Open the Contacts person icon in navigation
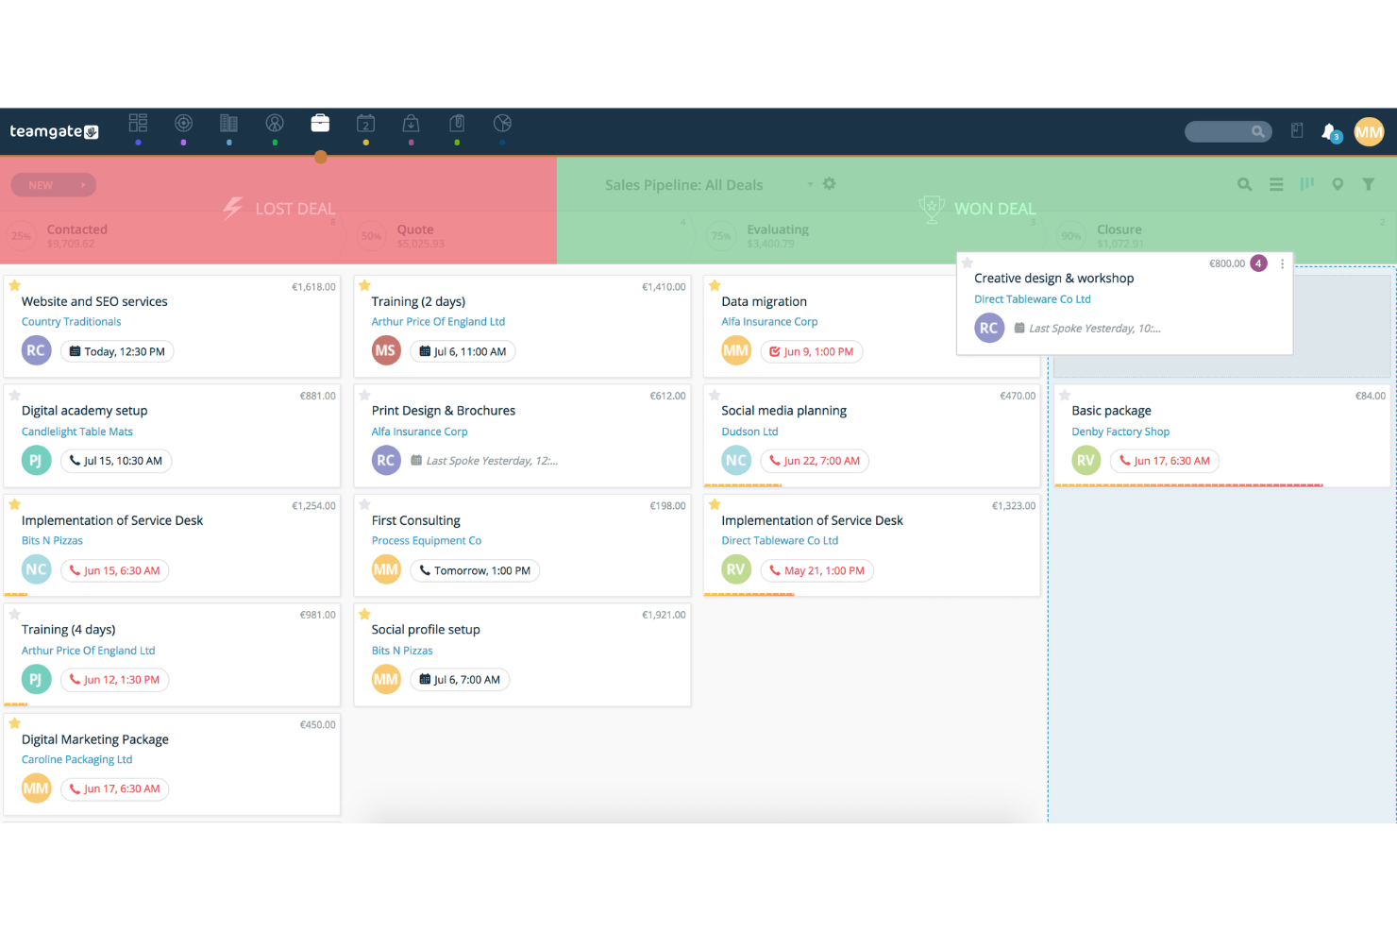Viewport: 1397px width, 932px height. (x=275, y=123)
